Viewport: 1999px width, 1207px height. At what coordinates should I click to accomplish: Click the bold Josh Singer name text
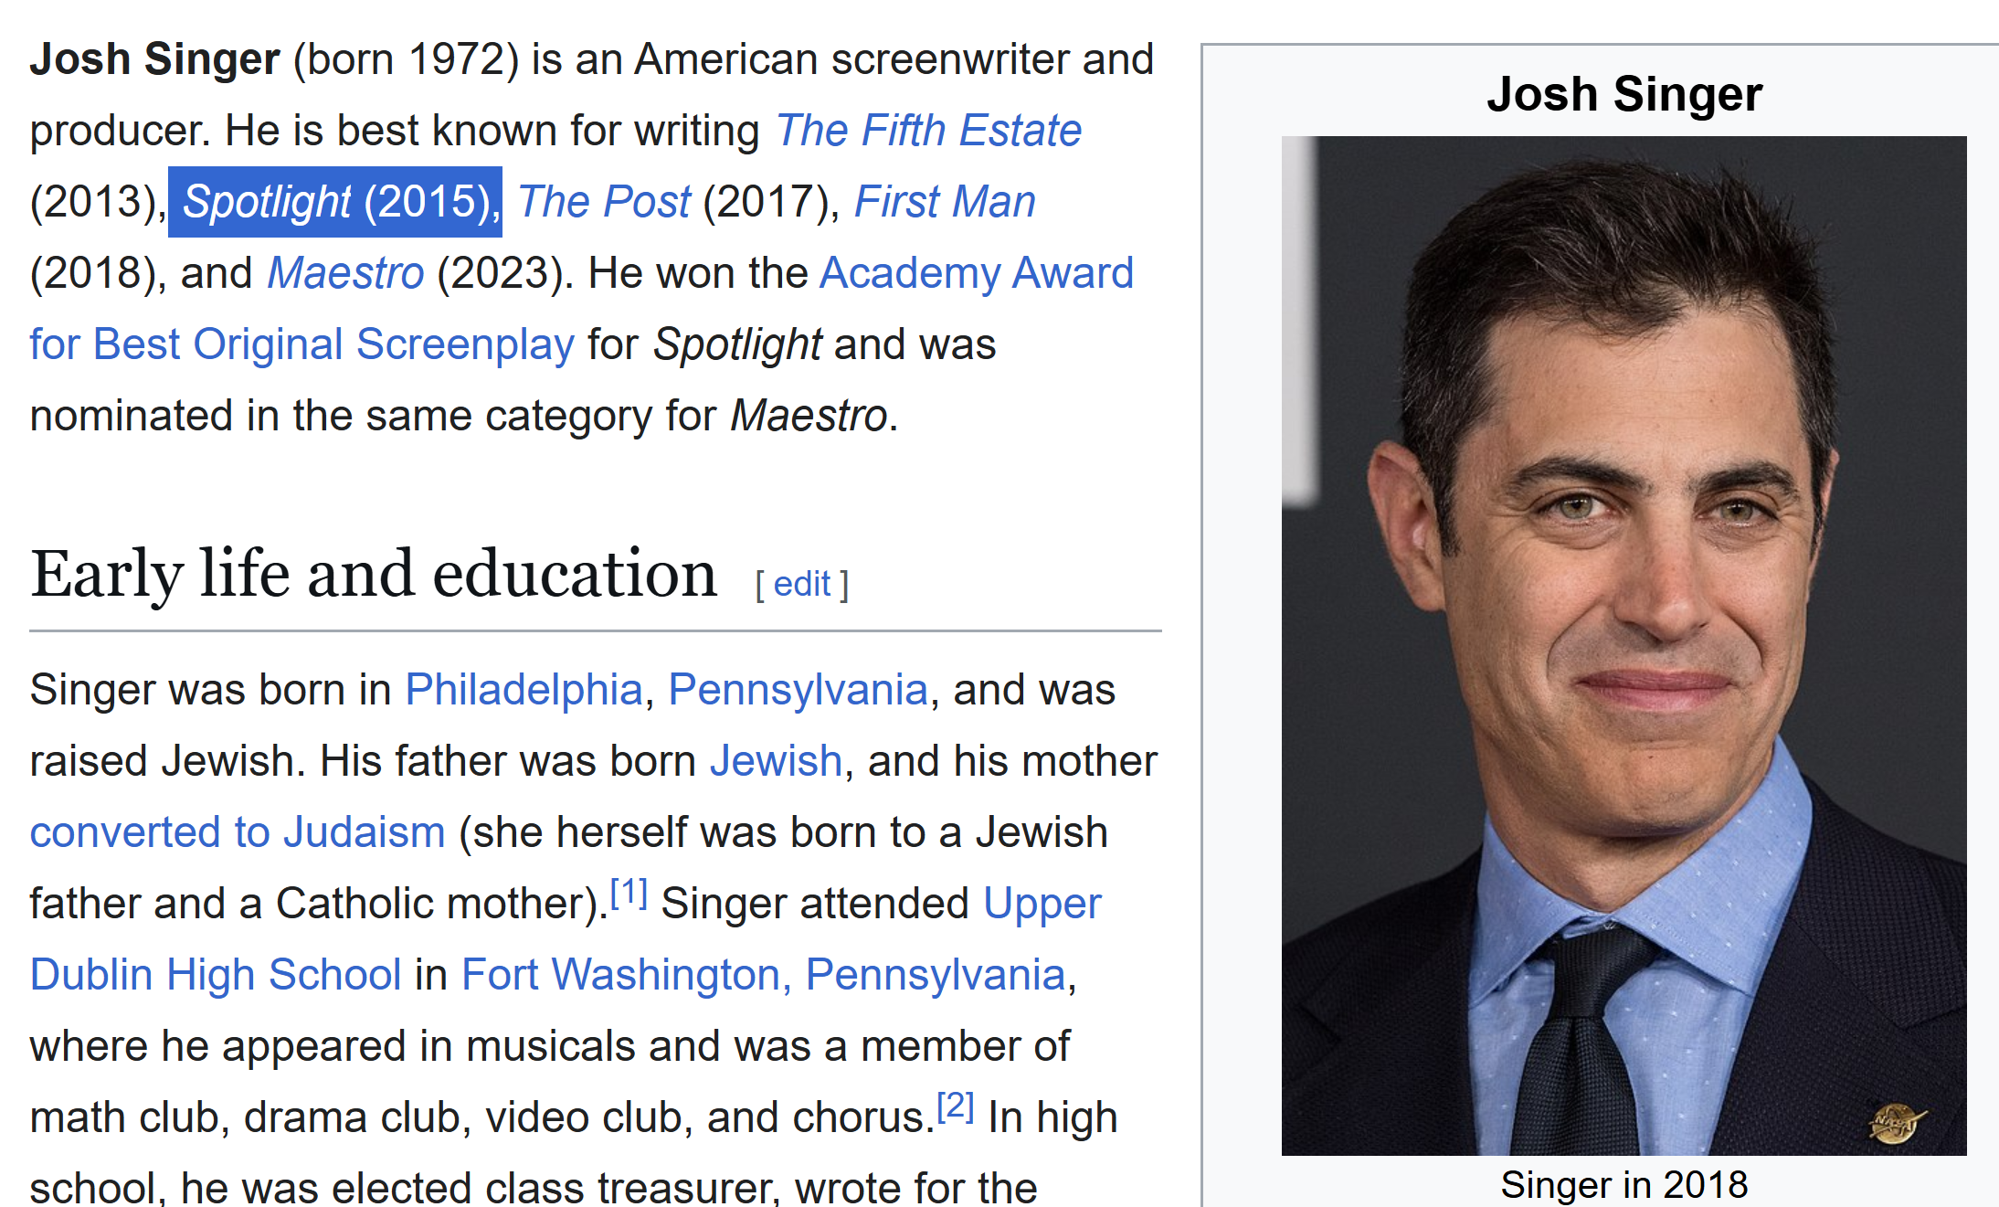[154, 59]
